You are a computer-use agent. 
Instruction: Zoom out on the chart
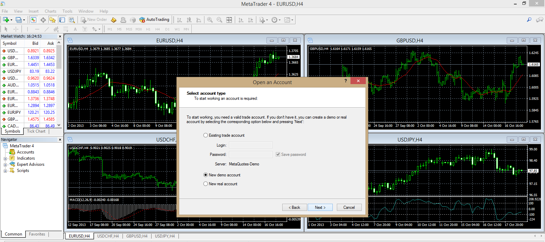coord(219,20)
